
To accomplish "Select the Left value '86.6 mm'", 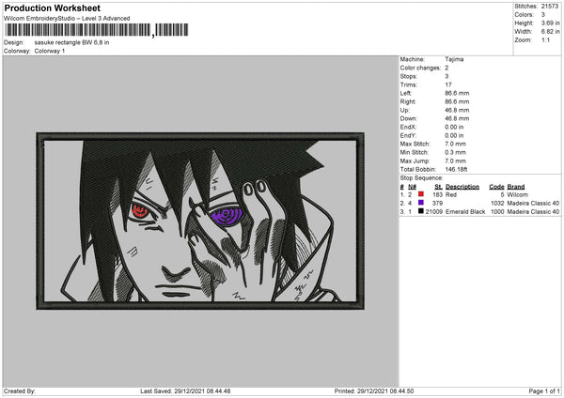I will click(457, 93).
